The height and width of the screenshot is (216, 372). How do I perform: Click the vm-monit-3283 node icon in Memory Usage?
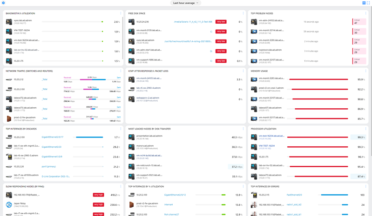pyautogui.click(x=254, y=79)
